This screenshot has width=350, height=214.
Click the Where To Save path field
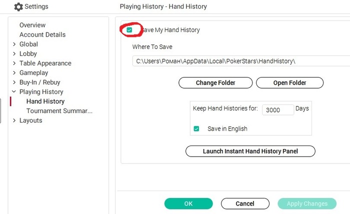(241, 61)
